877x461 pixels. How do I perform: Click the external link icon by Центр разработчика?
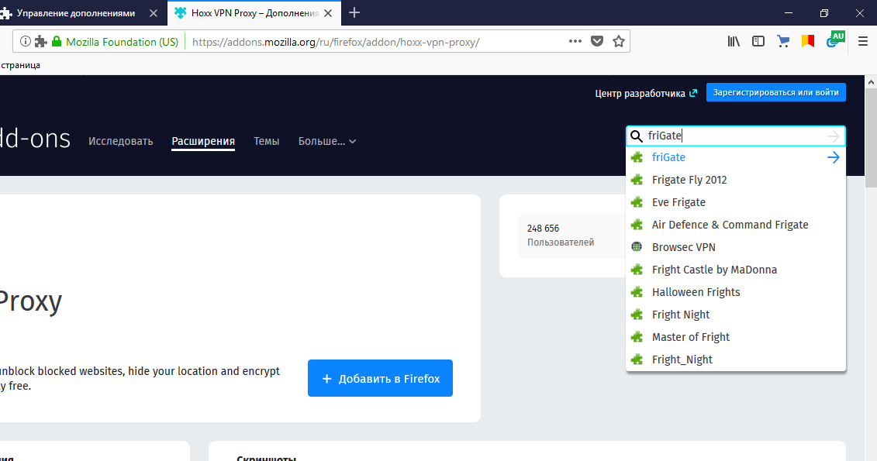click(x=693, y=93)
